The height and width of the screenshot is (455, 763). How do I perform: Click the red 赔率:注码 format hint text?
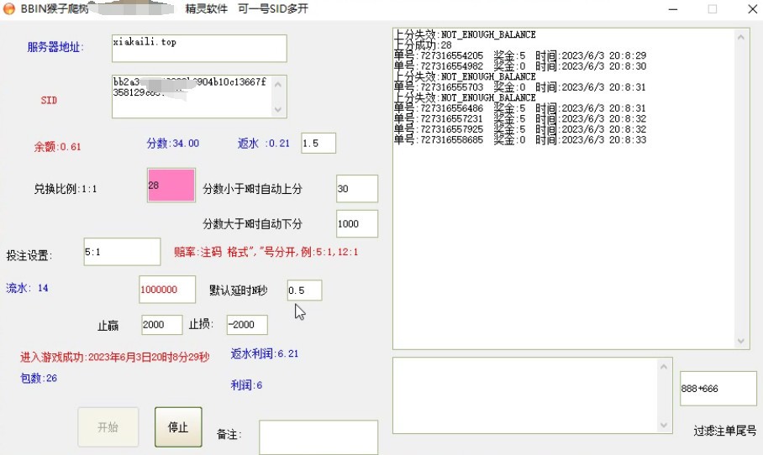[266, 252]
